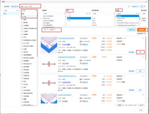Screen dimensions: 149x114
Task: Click search icon in the leftmost filter box
Action: (x=18, y=11)
